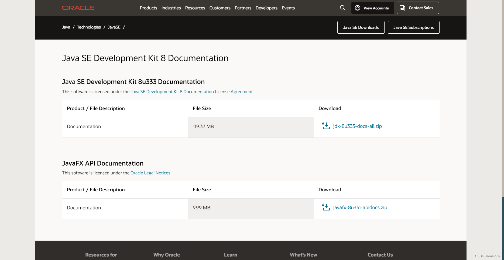The height and width of the screenshot is (260, 504).
Task: Click the Java SE Subscriptions button
Action: (413, 27)
